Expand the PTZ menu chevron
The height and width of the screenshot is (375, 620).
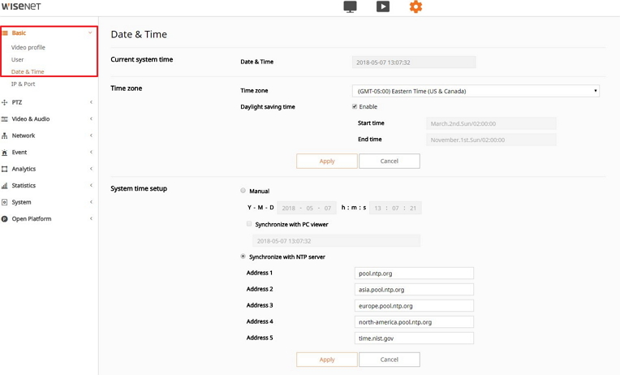click(91, 102)
